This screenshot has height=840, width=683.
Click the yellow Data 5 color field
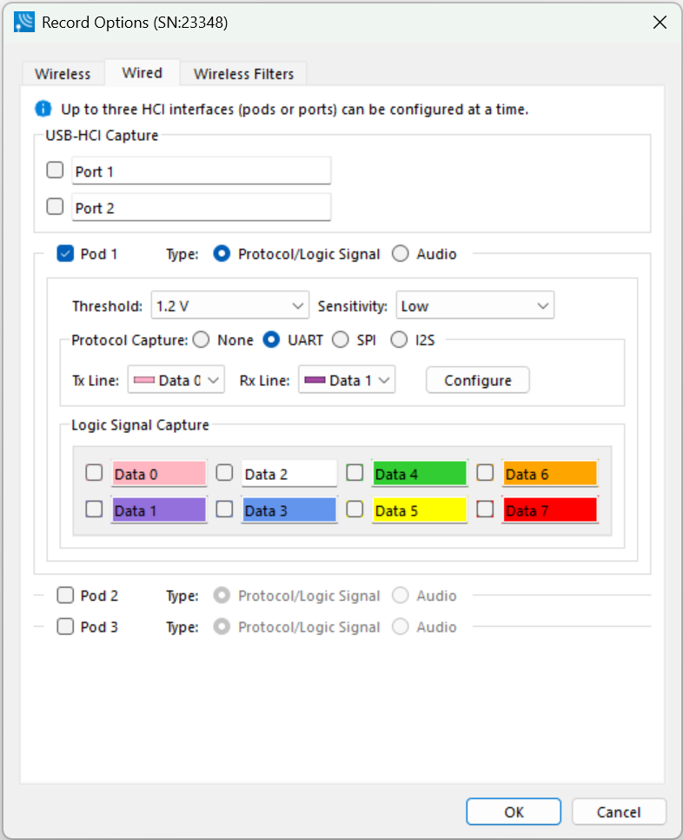tap(420, 510)
